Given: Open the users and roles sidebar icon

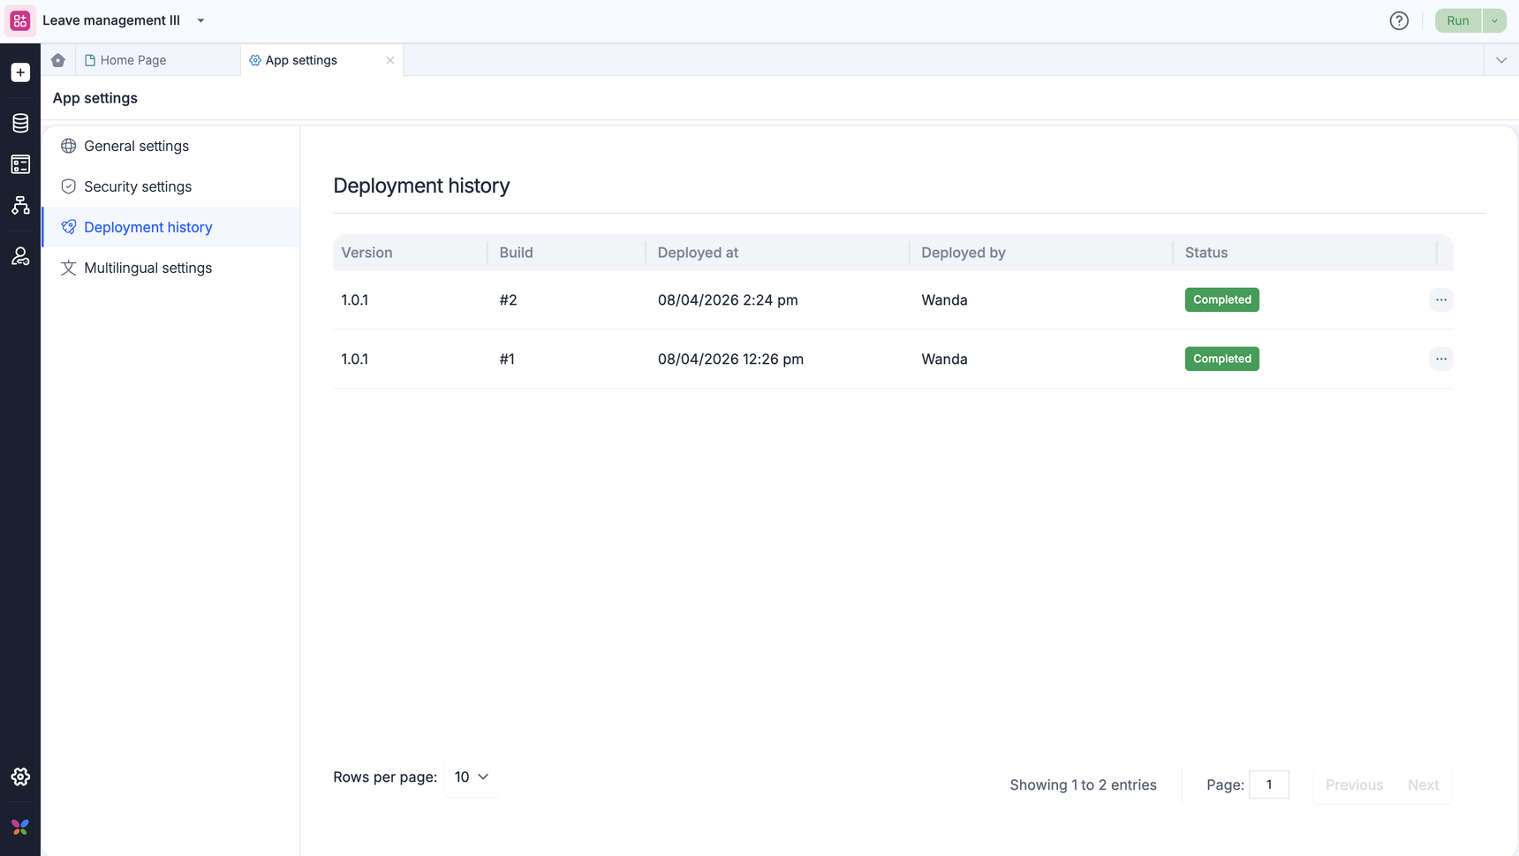Looking at the screenshot, I should coord(20,256).
